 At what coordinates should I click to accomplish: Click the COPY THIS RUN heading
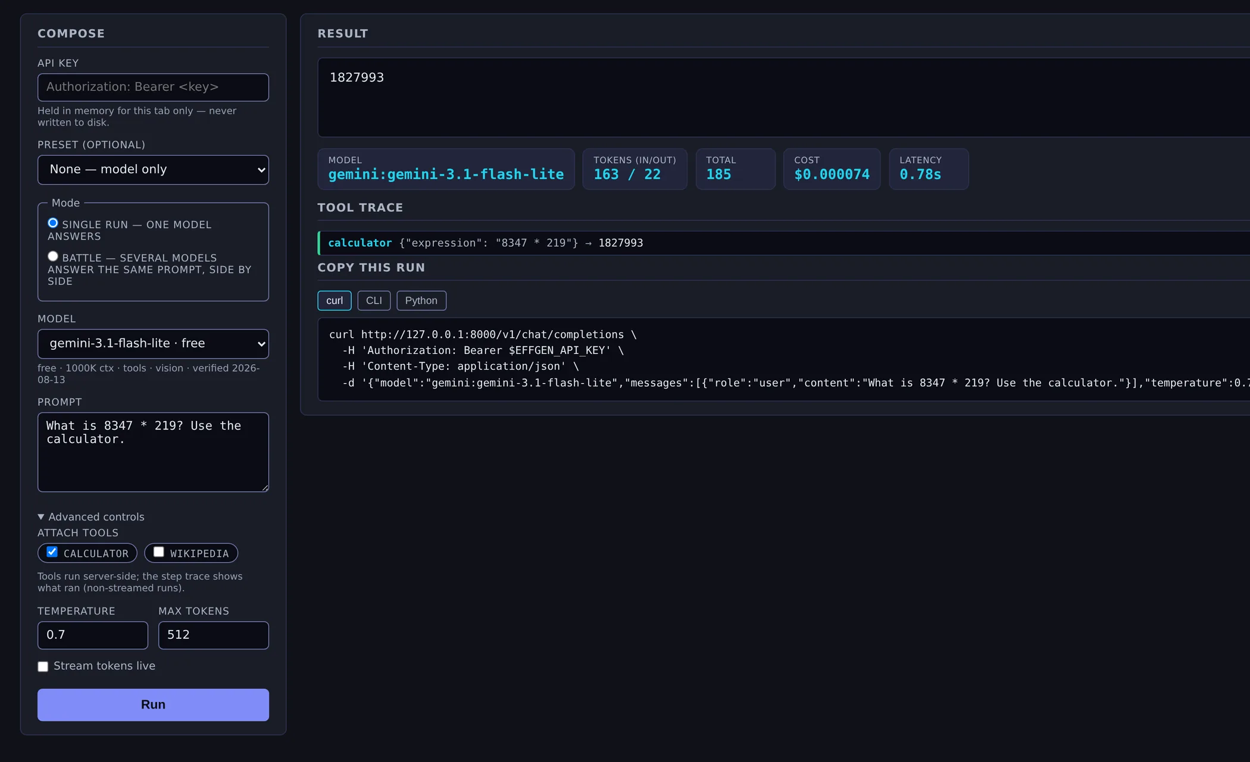pyautogui.click(x=371, y=268)
